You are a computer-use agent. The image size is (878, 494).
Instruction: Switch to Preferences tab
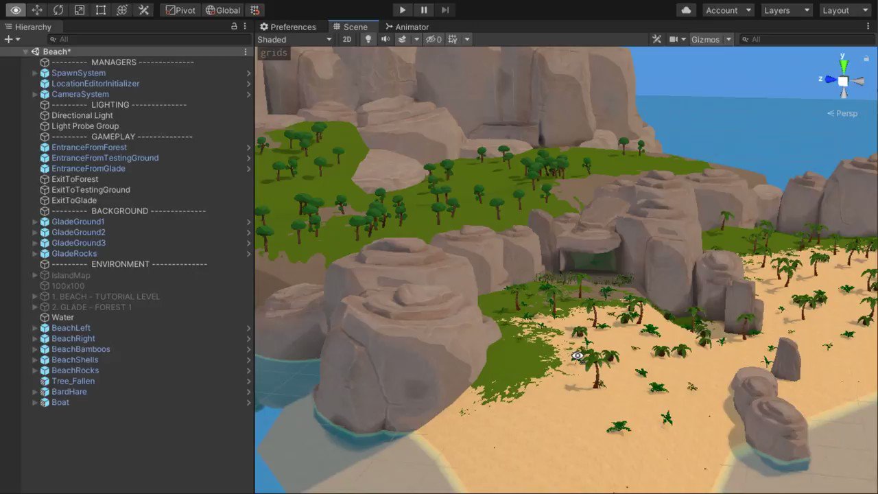click(x=287, y=27)
